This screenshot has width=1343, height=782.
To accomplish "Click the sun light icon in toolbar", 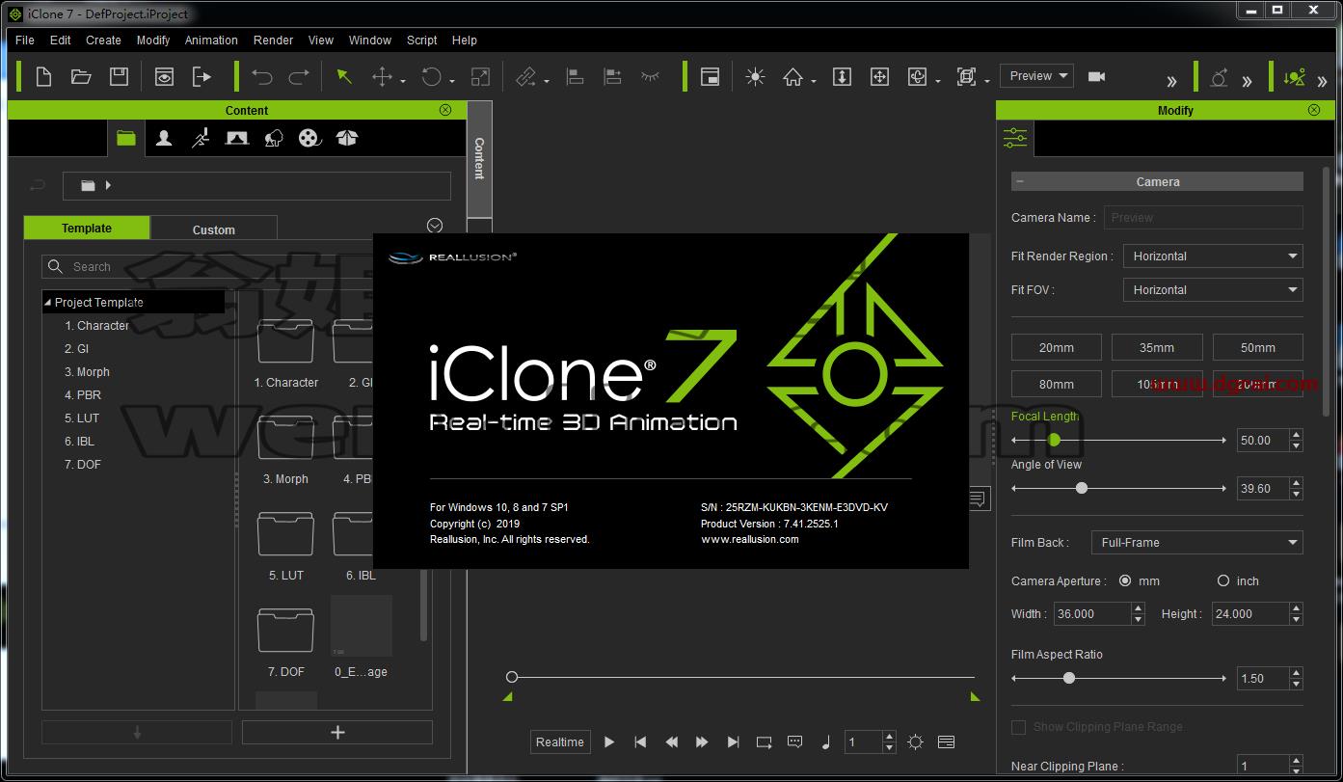I will pyautogui.click(x=755, y=77).
